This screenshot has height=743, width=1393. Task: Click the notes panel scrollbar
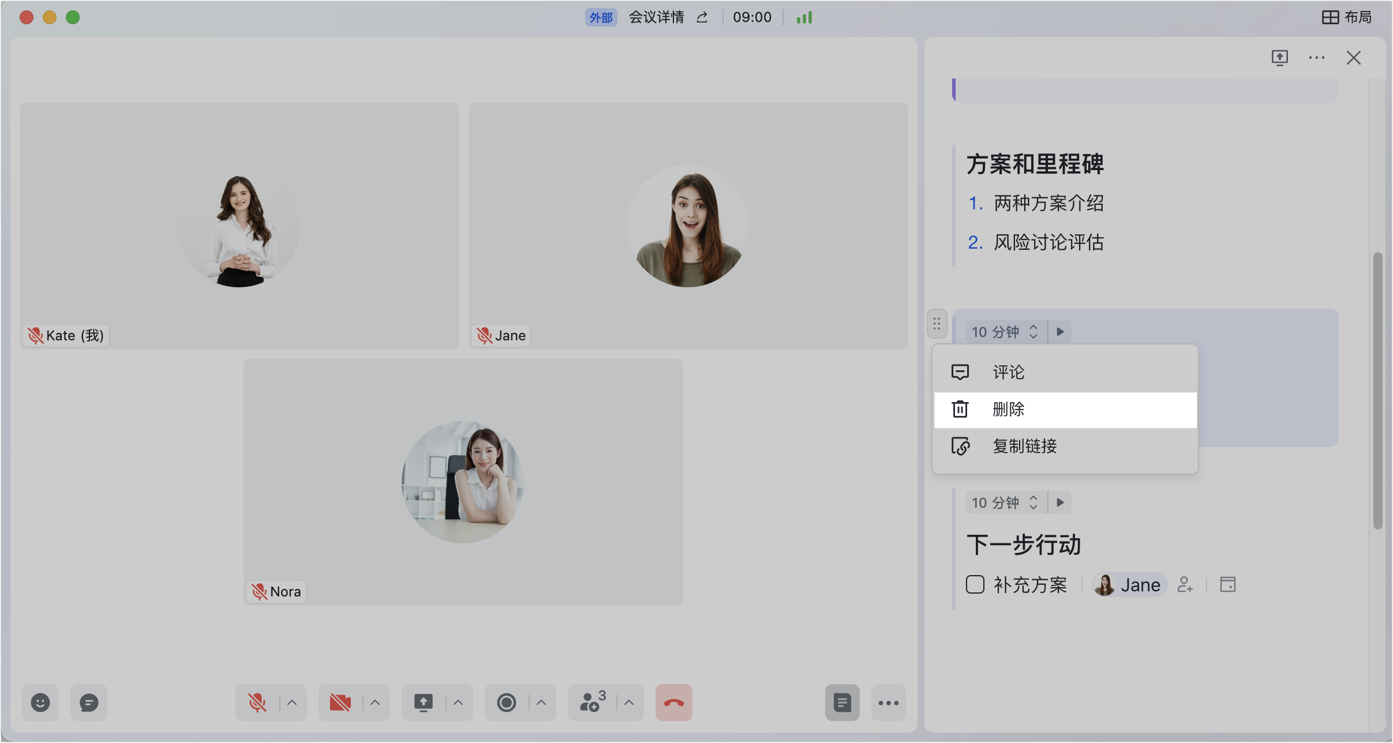[1378, 391]
